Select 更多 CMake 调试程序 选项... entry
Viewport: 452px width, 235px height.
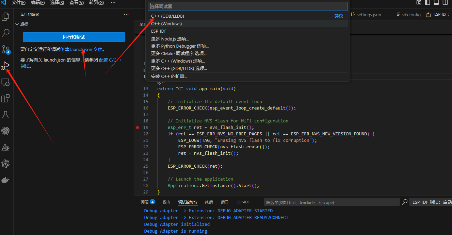(x=248, y=53)
